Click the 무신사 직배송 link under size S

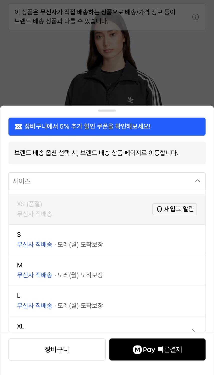[34, 245]
